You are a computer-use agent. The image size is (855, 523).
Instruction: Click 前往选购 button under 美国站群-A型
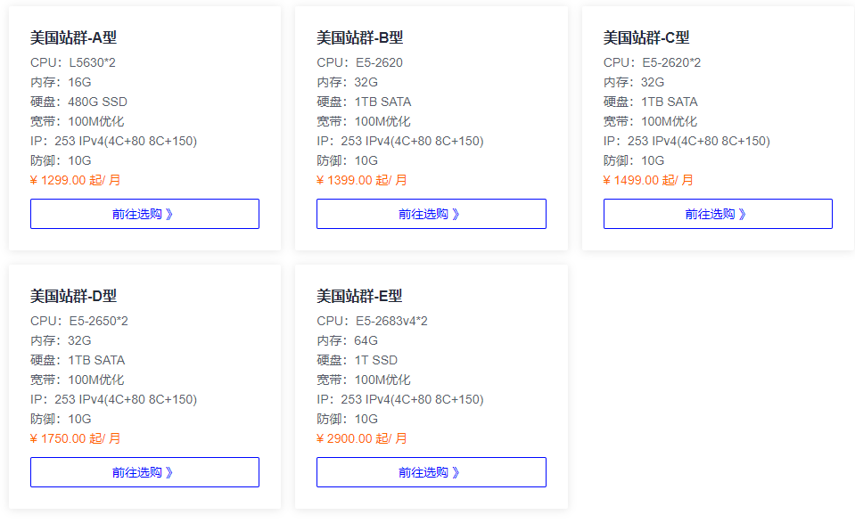click(144, 214)
